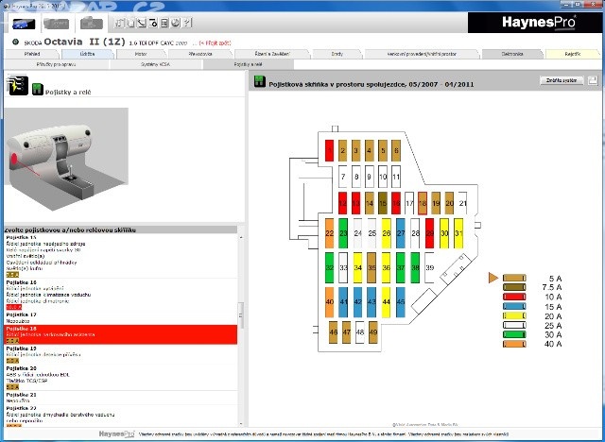Select red fuse 29 in the diagram
Image resolution: width=605 pixels, height=442 pixels.
coord(429,233)
